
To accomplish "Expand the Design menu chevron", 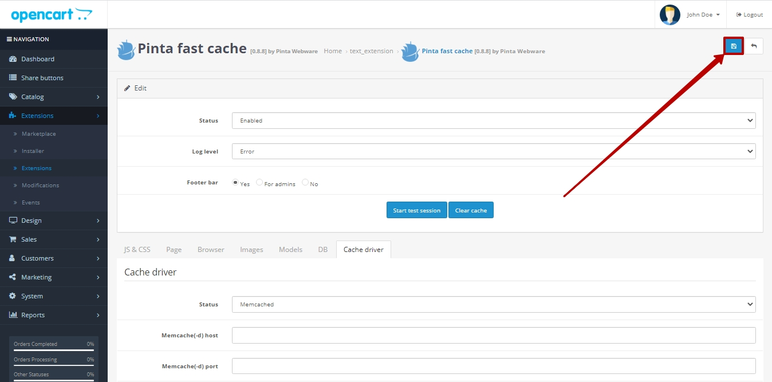I will [x=98, y=220].
